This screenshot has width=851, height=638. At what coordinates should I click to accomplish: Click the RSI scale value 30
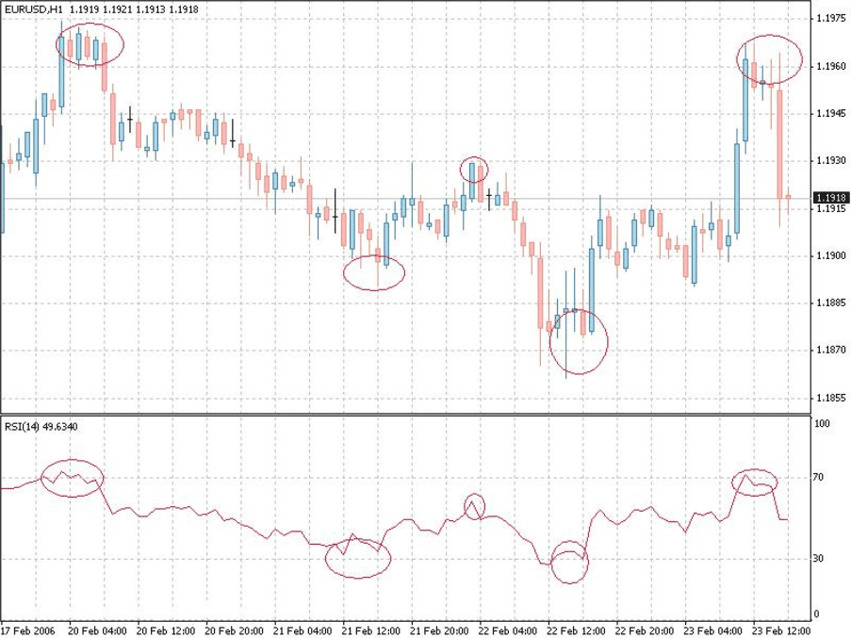pos(818,558)
